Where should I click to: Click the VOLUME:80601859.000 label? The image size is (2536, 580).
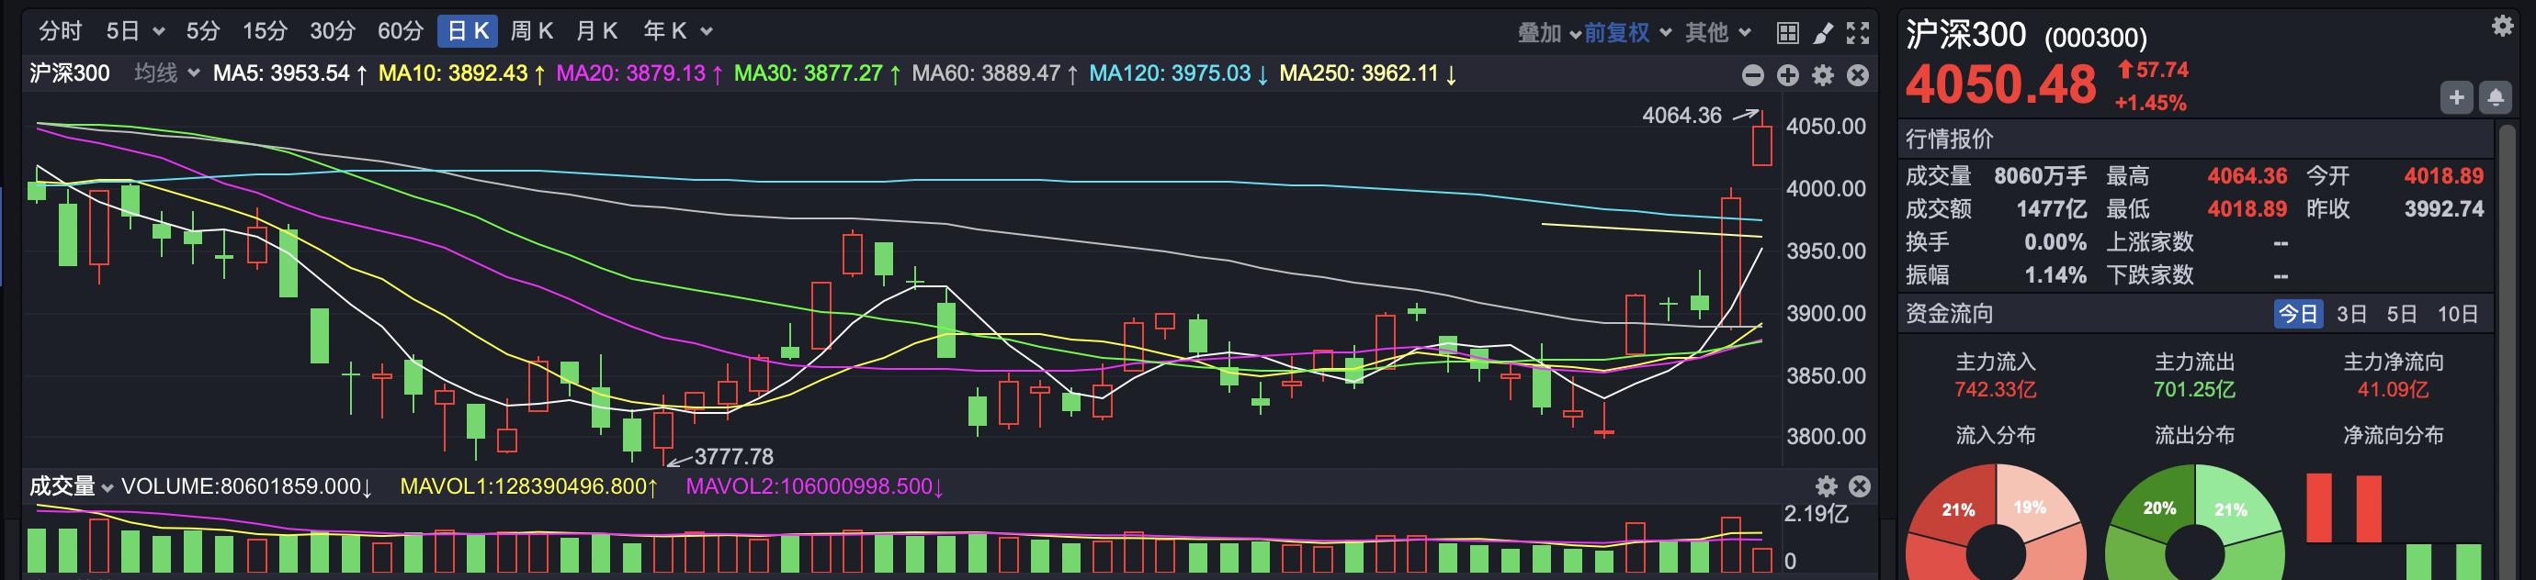pos(247,486)
